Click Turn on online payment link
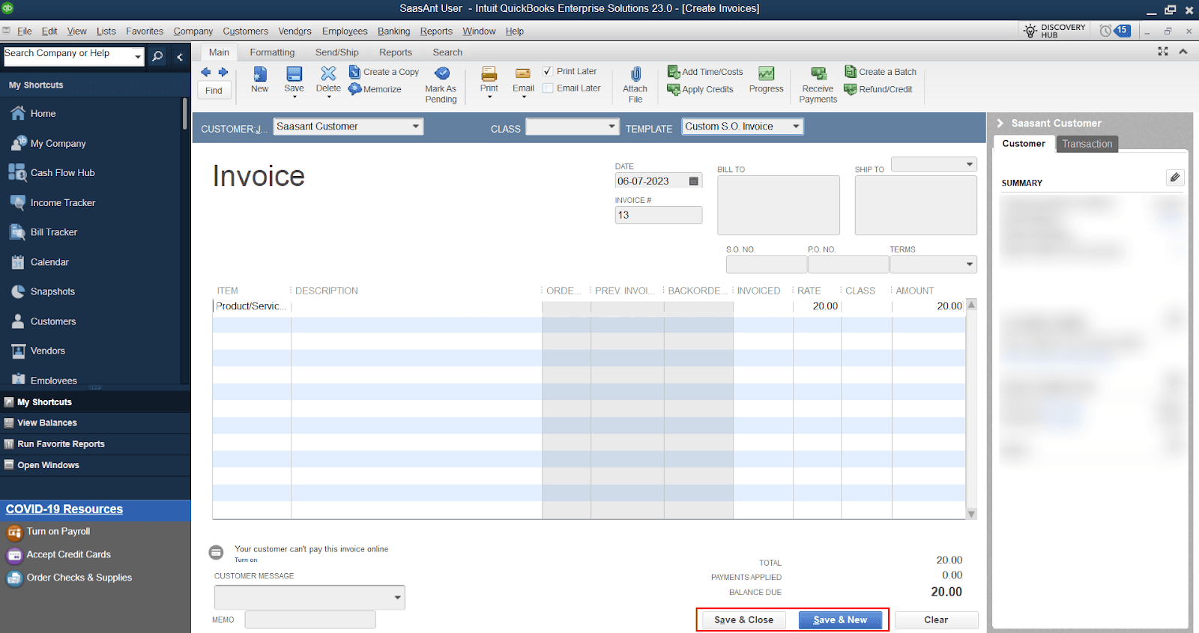1199x633 pixels. [x=246, y=560]
